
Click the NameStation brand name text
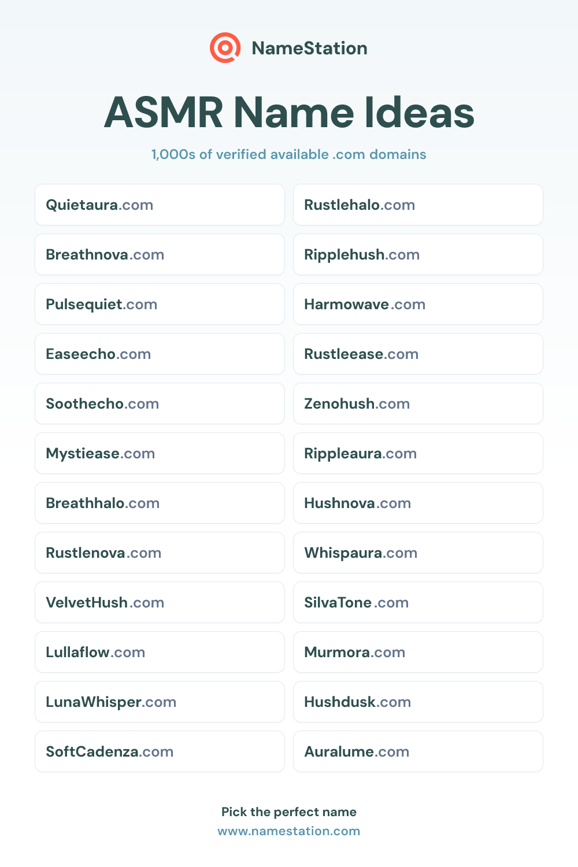(x=309, y=48)
